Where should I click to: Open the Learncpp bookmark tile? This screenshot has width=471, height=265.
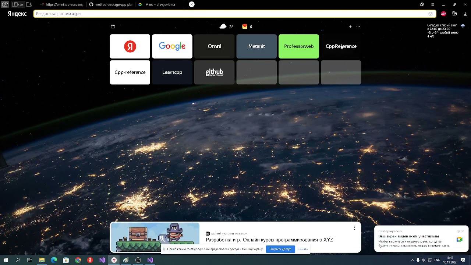point(172,73)
